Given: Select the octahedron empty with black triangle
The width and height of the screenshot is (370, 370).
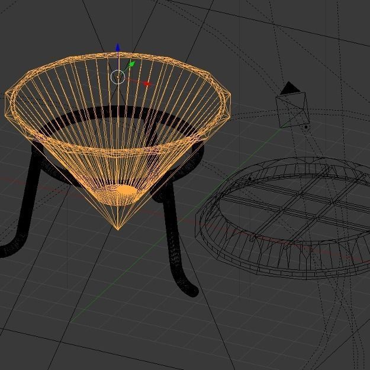Looking at the screenshot, I should 293,105.
